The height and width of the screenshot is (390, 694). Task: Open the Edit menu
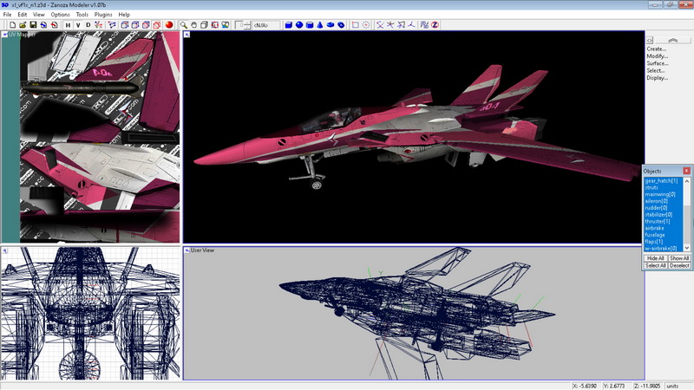(x=23, y=15)
